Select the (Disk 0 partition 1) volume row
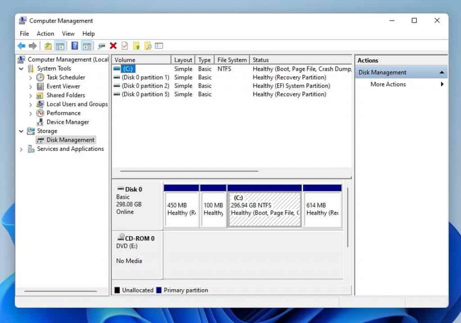 [232, 77]
